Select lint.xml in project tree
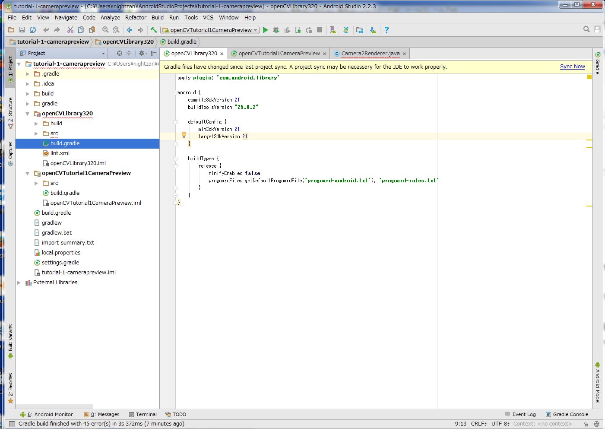 click(x=60, y=153)
